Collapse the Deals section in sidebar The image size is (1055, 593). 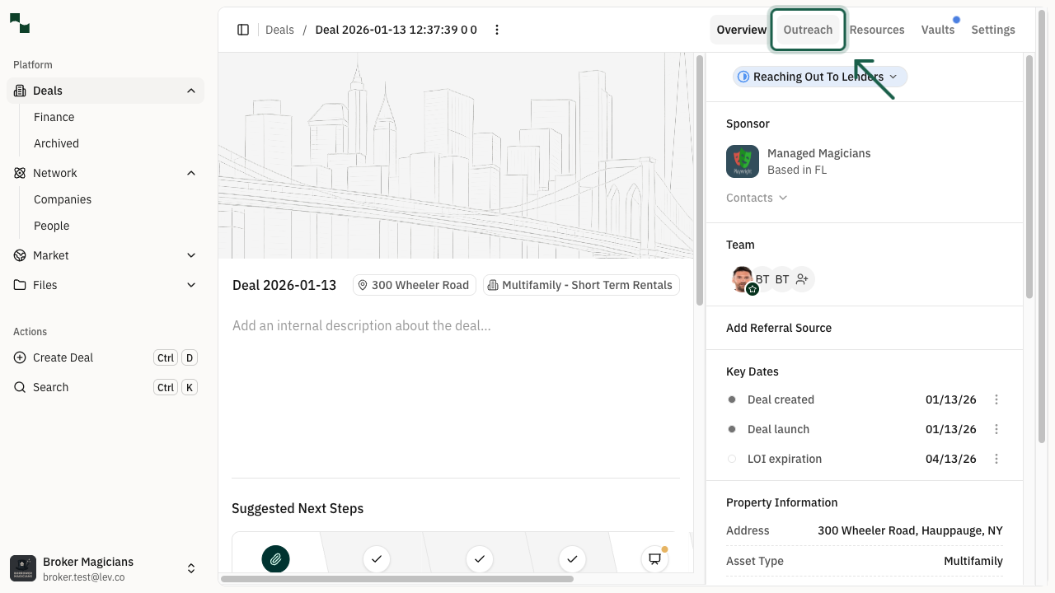(x=191, y=91)
